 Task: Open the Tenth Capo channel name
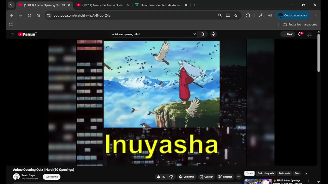28,175
